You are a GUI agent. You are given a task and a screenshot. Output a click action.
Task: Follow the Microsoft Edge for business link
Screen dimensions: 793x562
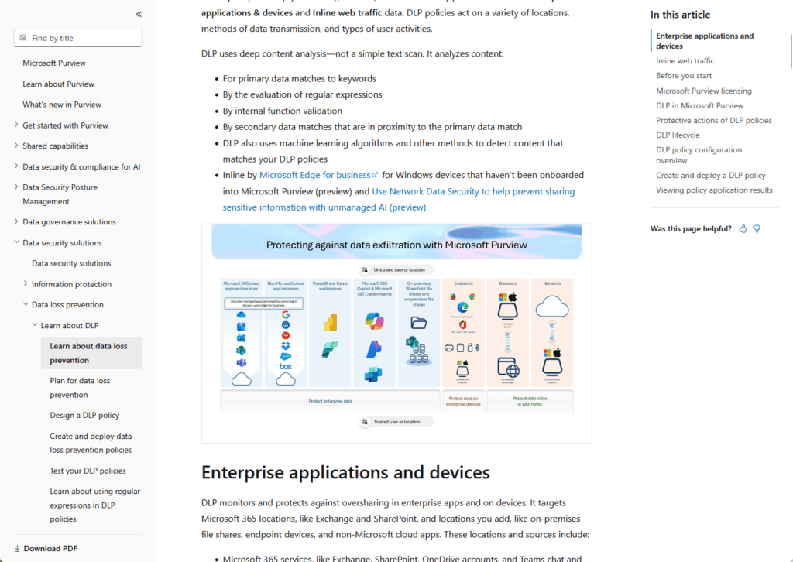(314, 175)
